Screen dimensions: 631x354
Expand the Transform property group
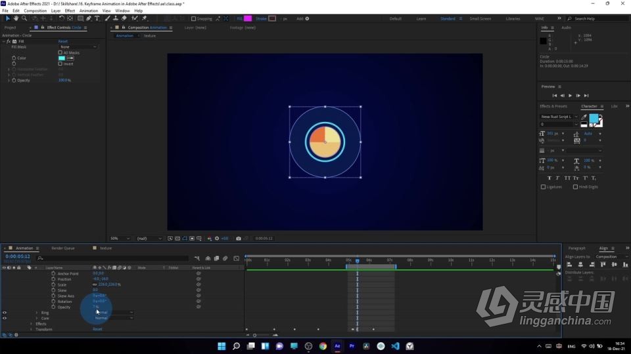click(31, 329)
